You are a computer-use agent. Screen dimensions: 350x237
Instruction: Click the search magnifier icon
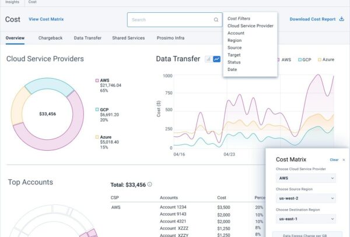click(x=216, y=20)
